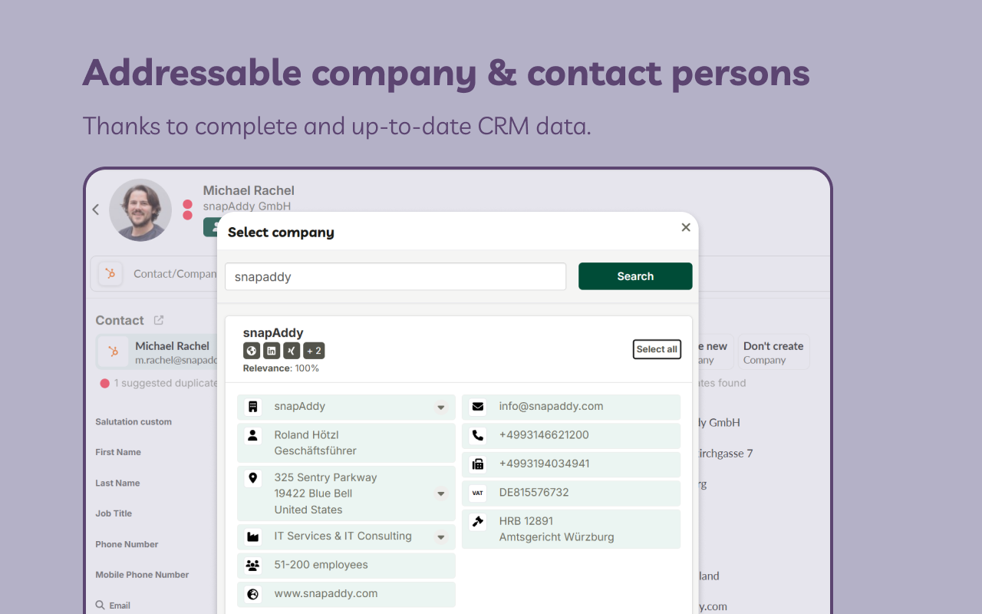The height and width of the screenshot is (614, 982).
Task: Expand the IT Services & IT Consulting dropdown
Action: pyautogui.click(x=441, y=537)
